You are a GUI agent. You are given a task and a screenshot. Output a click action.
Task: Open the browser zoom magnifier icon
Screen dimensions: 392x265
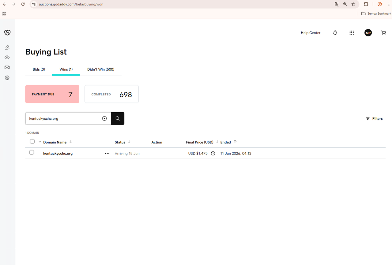coord(345,4)
